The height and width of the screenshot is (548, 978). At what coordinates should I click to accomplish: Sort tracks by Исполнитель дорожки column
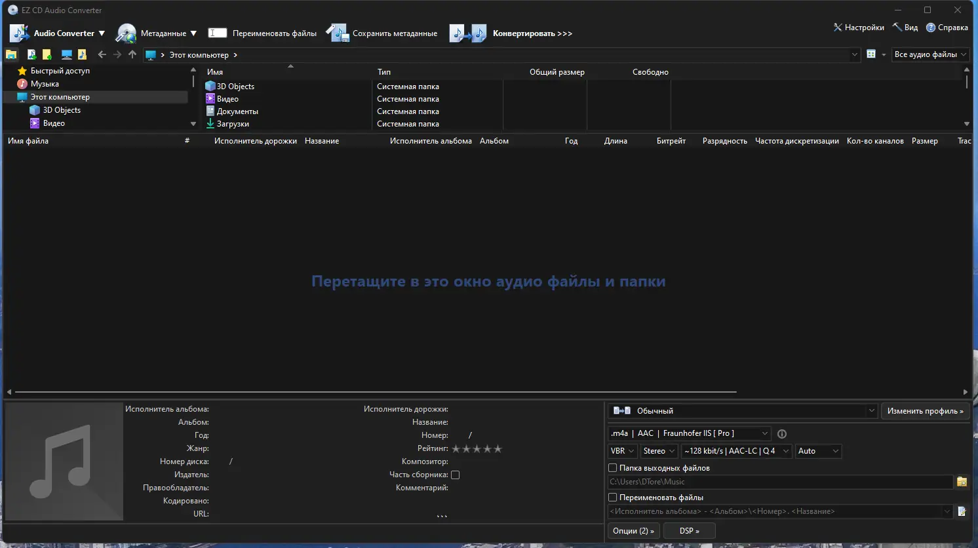[256, 141]
